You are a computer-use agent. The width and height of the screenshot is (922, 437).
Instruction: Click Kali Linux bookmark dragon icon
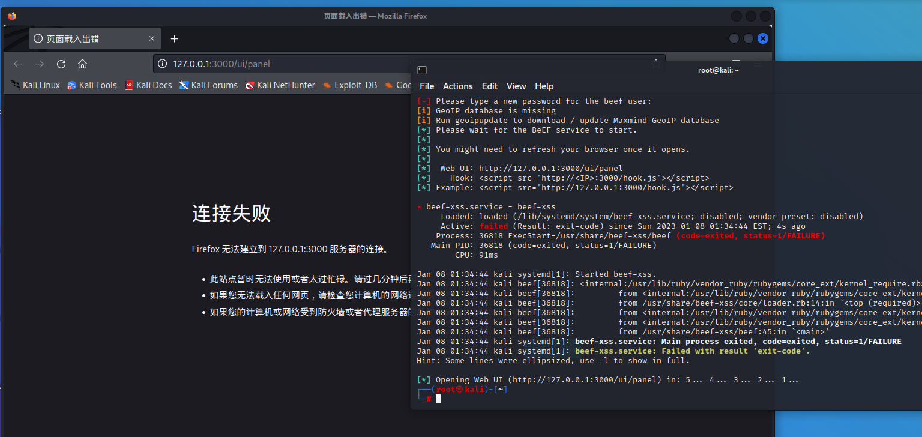pos(16,85)
